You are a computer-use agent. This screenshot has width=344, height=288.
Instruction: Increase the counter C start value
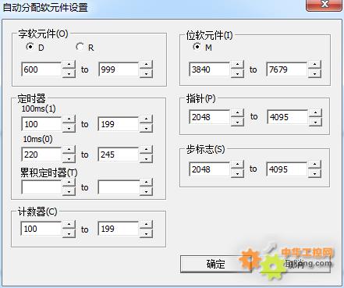pyautogui.click(x=69, y=224)
